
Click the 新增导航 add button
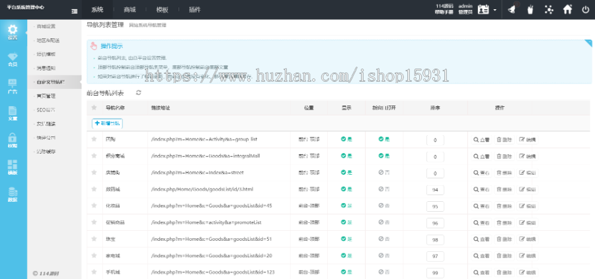[x=107, y=123]
